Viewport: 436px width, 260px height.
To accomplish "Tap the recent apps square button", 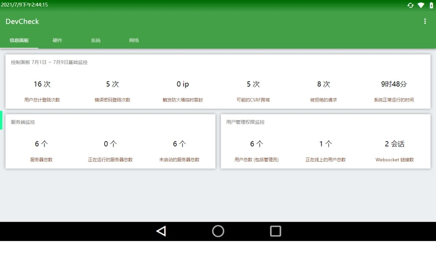I will click(275, 231).
